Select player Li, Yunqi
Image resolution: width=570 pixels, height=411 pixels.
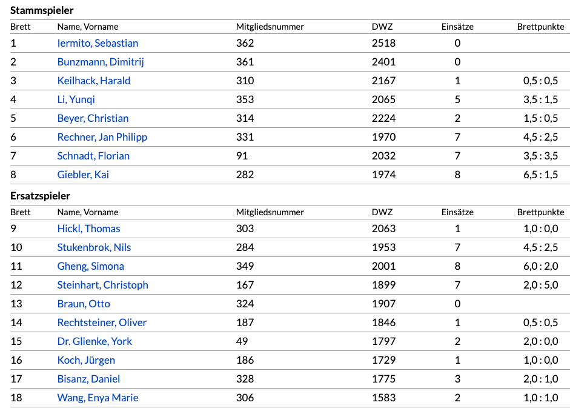[76, 99]
